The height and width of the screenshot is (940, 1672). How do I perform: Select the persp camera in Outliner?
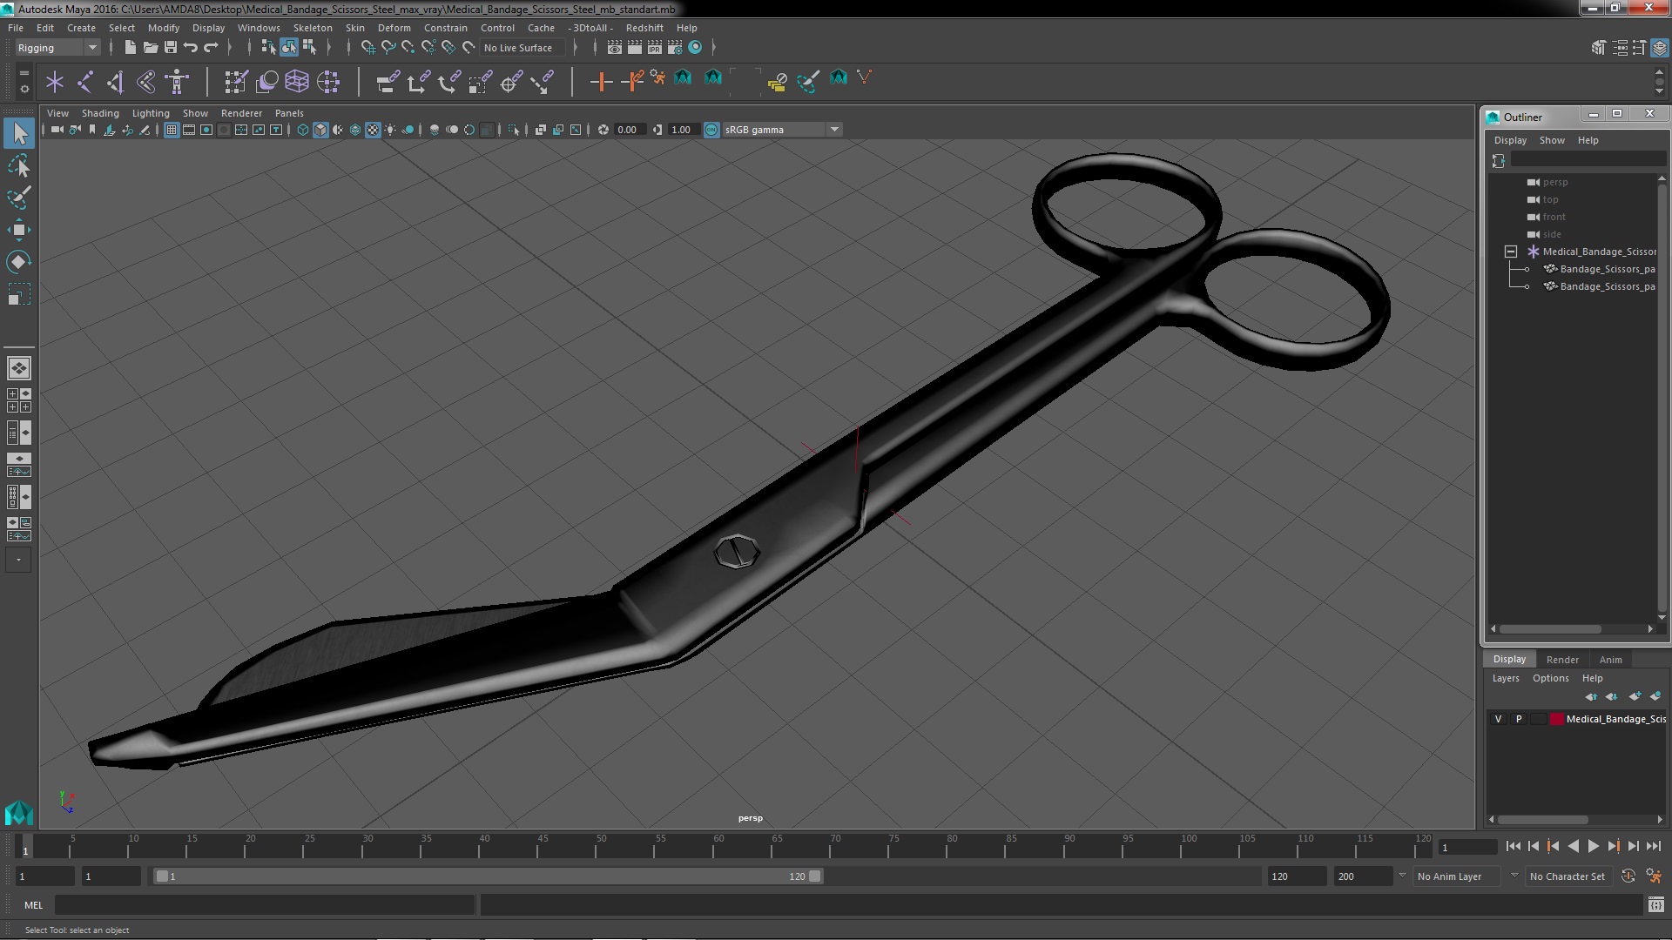coord(1555,182)
